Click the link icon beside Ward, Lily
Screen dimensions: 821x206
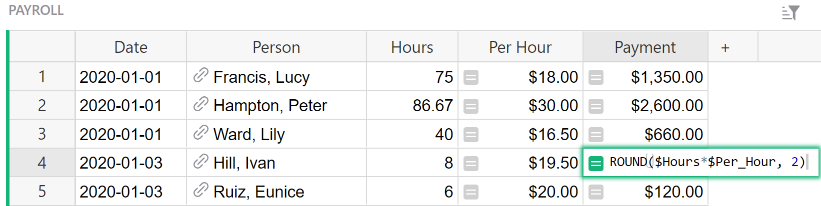tap(200, 134)
